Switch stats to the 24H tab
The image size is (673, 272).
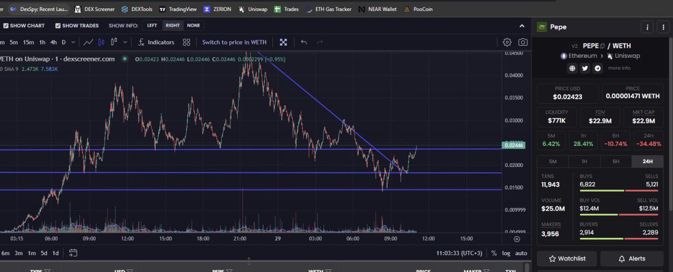[x=647, y=162]
